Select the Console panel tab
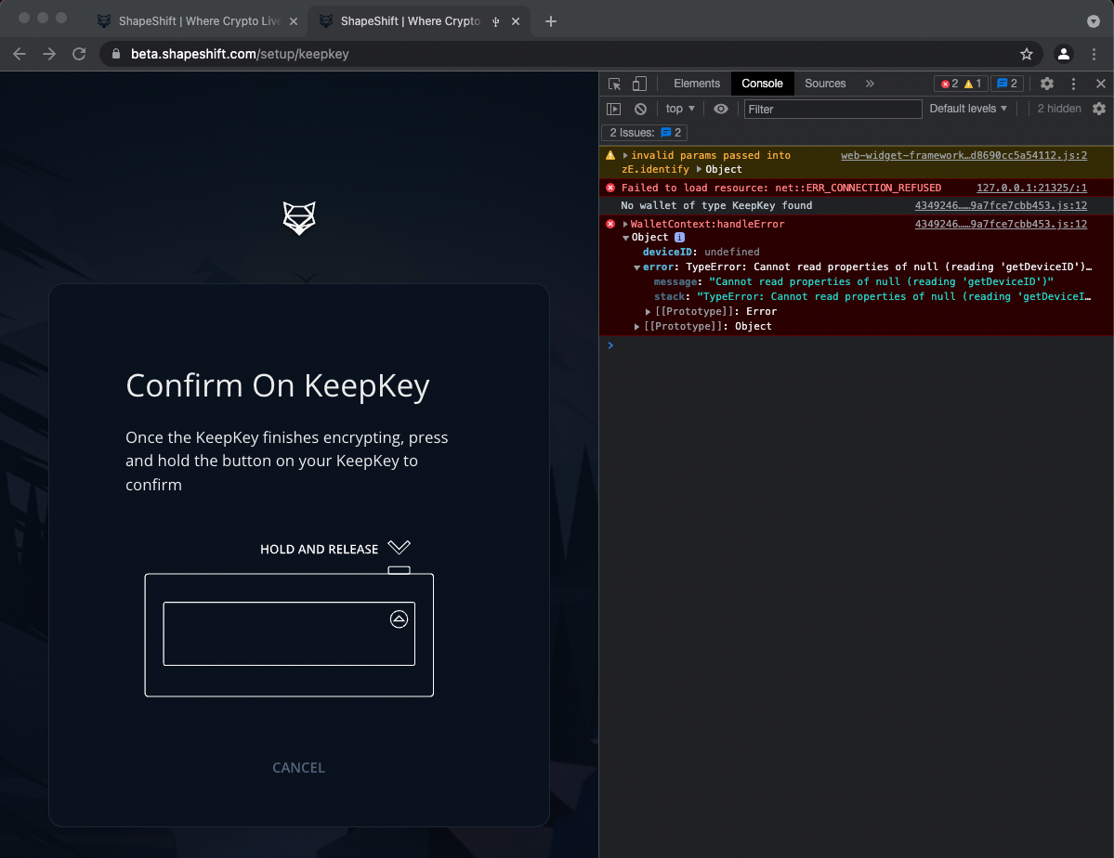The image size is (1114, 858). [762, 84]
